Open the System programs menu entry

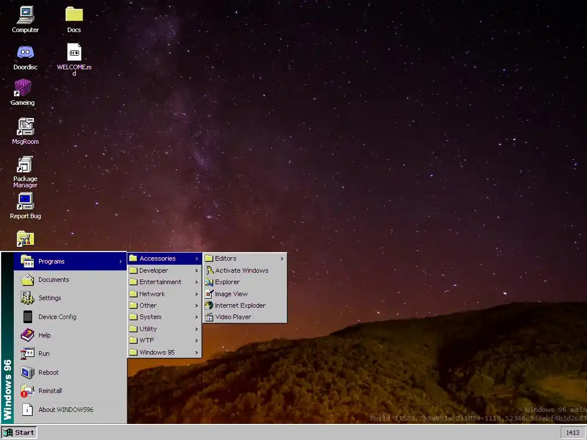(165, 317)
